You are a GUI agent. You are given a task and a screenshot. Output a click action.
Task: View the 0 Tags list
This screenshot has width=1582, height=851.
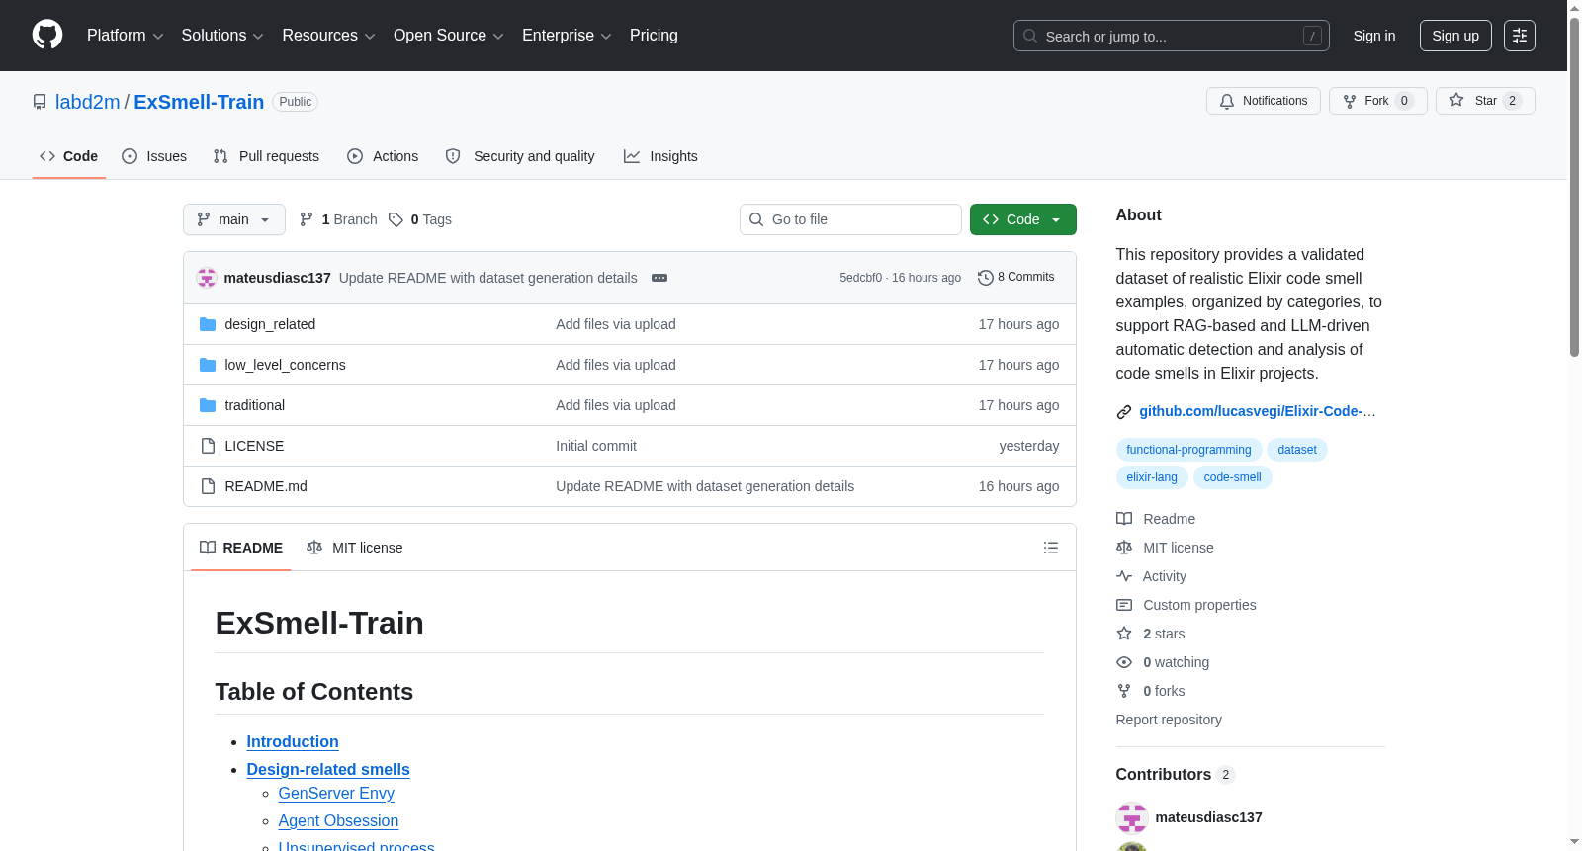pos(420,219)
